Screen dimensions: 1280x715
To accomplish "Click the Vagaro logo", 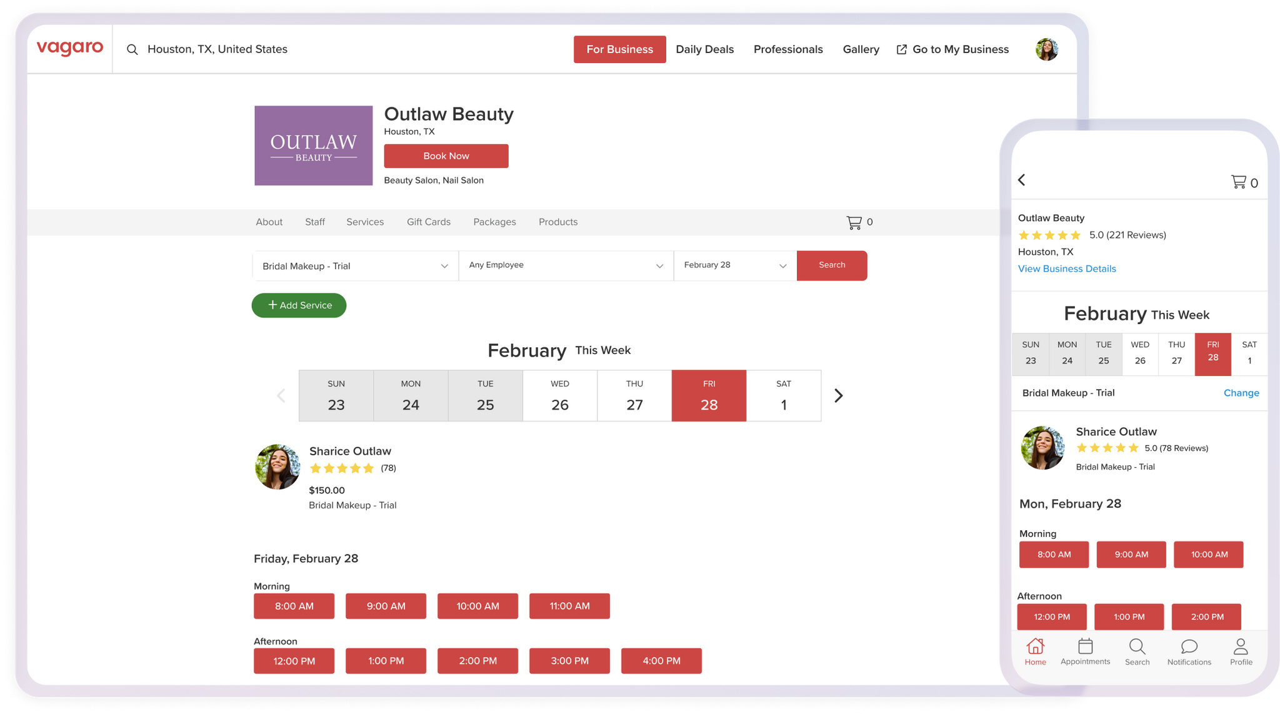I will tap(70, 48).
